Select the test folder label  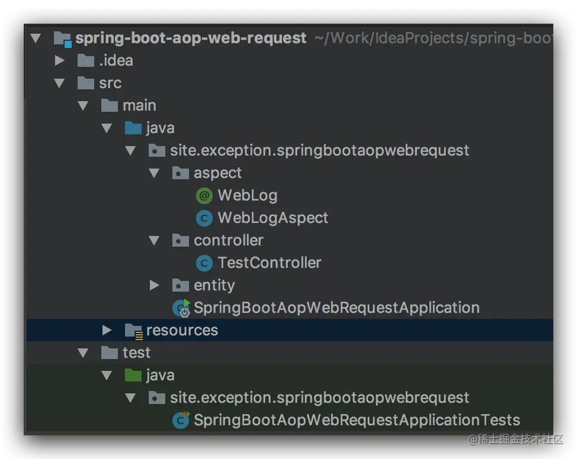[x=136, y=353]
